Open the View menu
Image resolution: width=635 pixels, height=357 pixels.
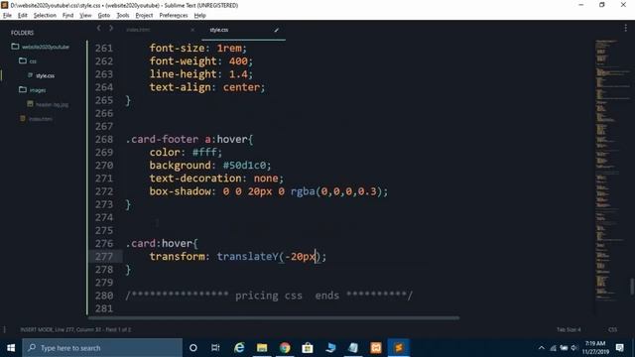(x=85, y=16)
